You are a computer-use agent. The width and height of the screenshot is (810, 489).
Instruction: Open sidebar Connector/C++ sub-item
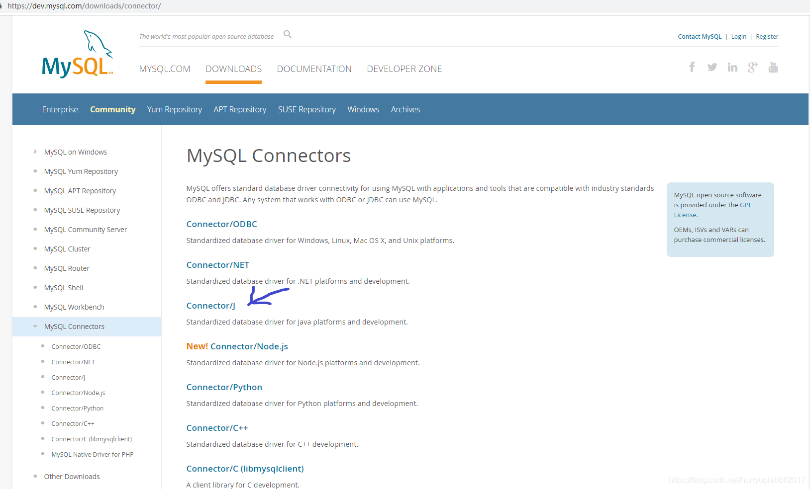pyautogui.click(x=73, y=424)
